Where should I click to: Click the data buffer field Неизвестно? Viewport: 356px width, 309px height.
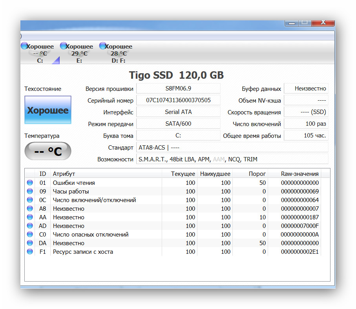(x=306, y=89)
